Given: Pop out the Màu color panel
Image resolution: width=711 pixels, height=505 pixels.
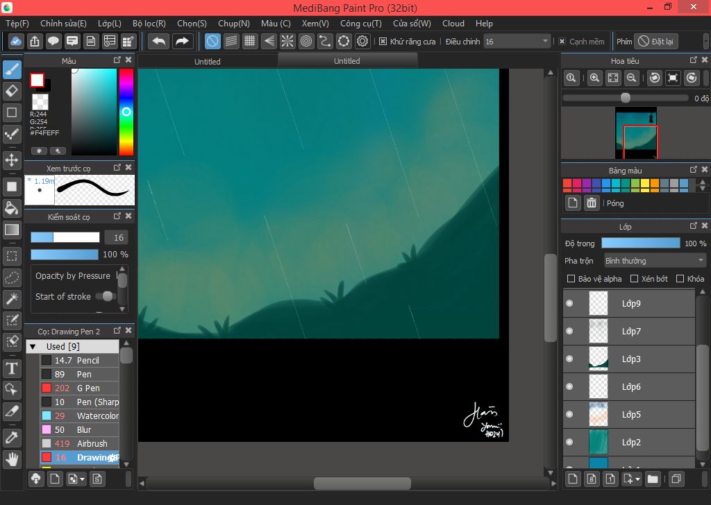Looking at the screenshot, I should pyautogui.click(x=117, y=60).
